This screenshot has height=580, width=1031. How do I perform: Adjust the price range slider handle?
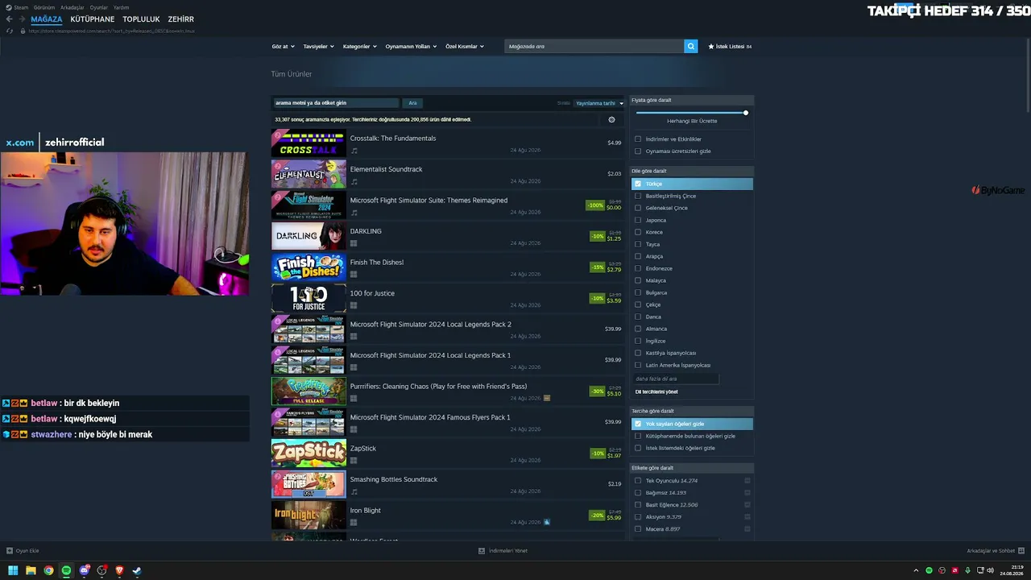coord(746,113)
